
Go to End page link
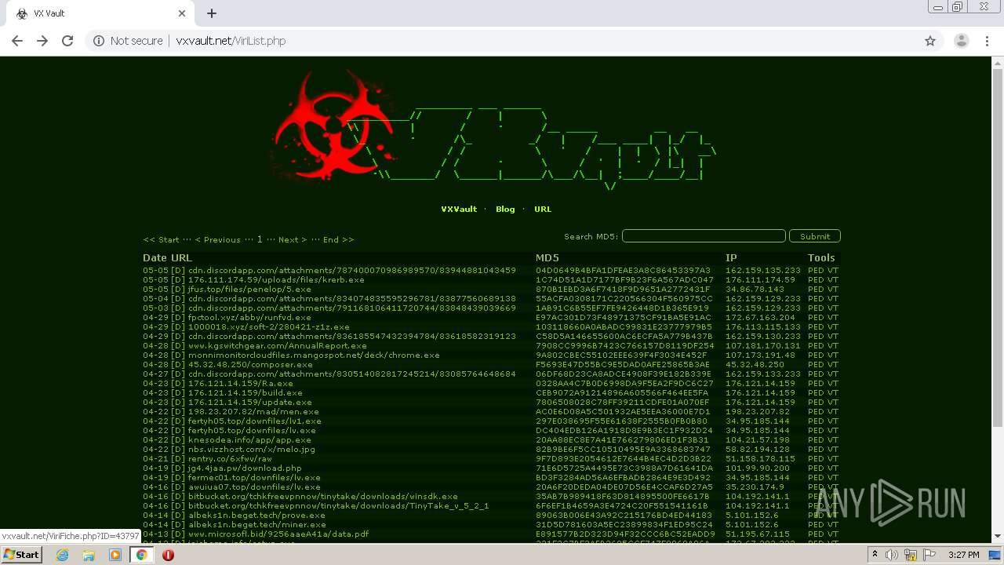point(339,240)
